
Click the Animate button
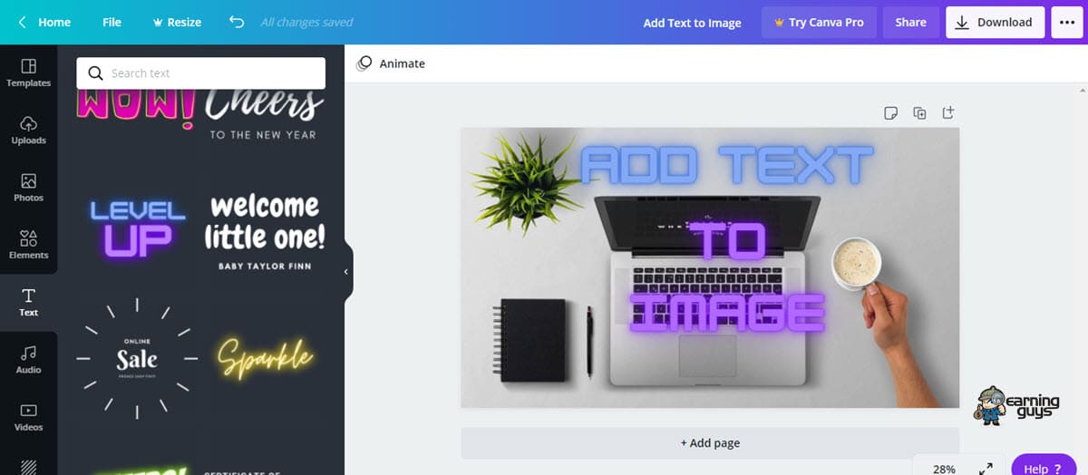[x=391, y=63]
